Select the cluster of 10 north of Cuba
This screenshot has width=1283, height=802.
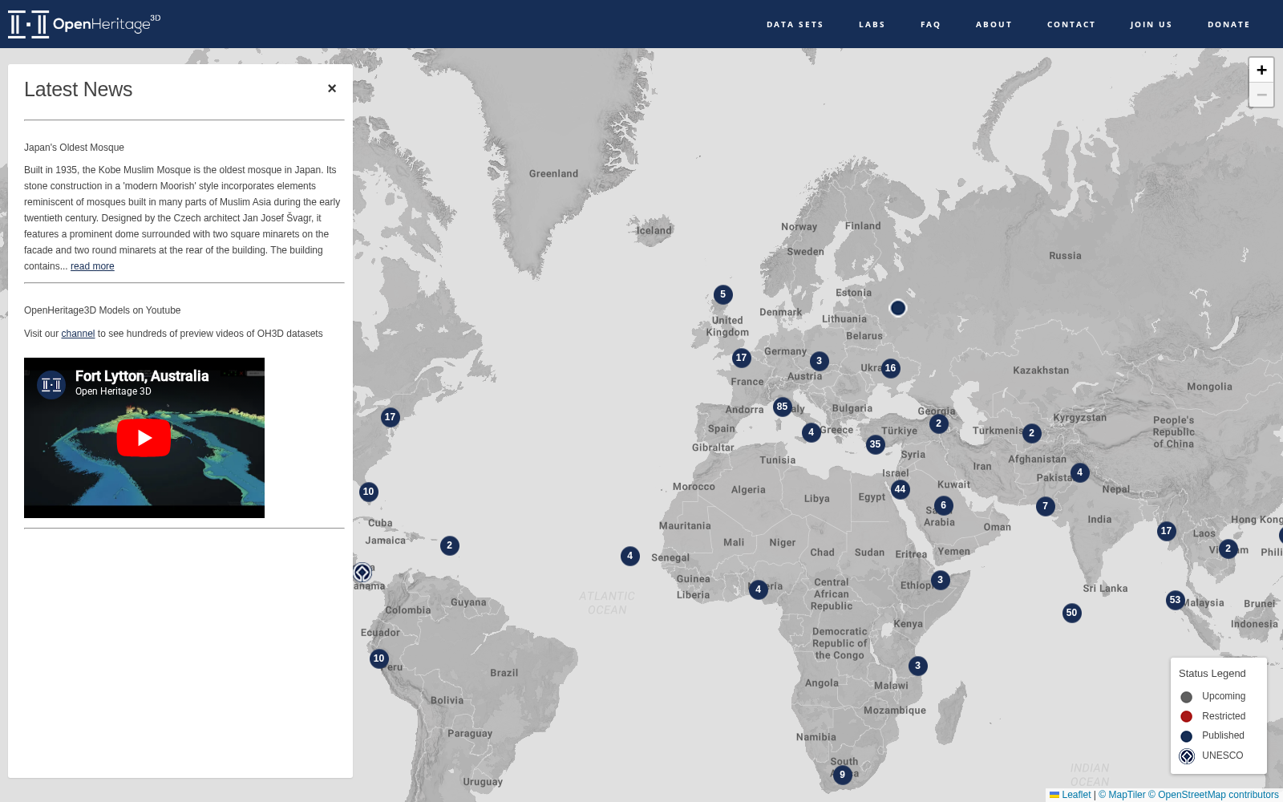point(368,492)
